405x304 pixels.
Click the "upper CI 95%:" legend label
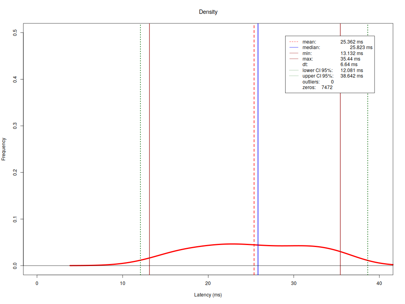[x=318, y=76]
